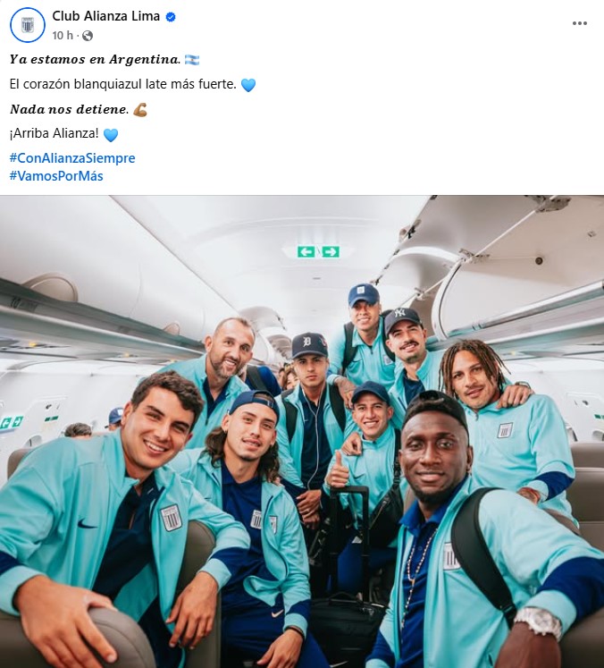
Task: Open the #VamosPorMás hashtag
Action: [56, 176]
